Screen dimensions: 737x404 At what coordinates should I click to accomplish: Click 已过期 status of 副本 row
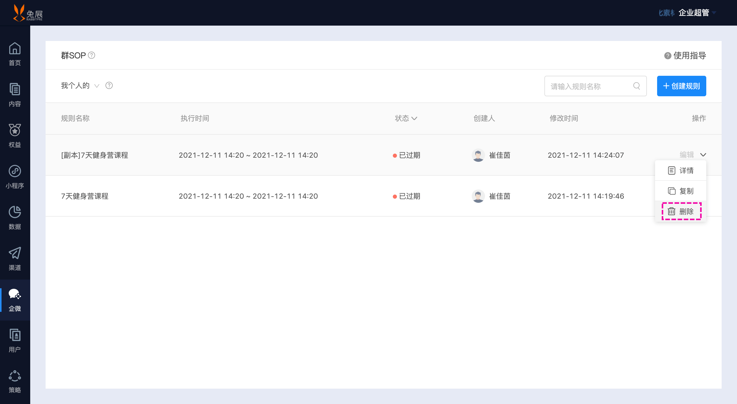pos(407,155)
